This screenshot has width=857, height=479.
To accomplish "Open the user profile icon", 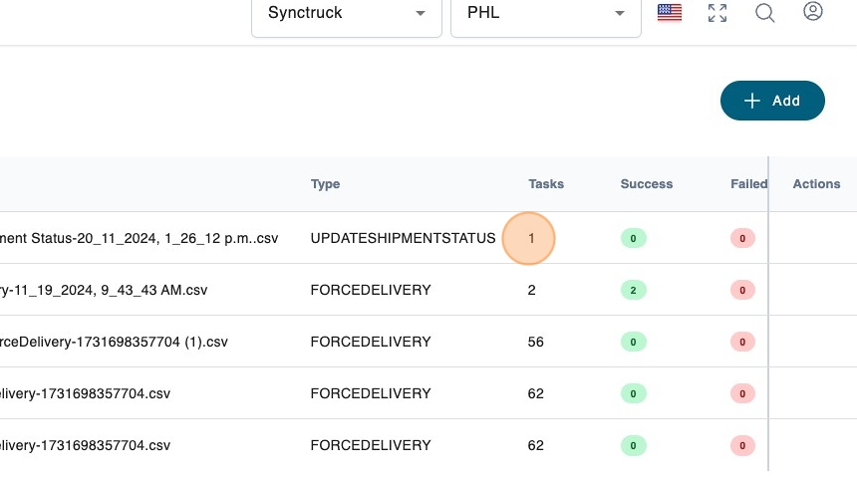I will coord(813,13).
